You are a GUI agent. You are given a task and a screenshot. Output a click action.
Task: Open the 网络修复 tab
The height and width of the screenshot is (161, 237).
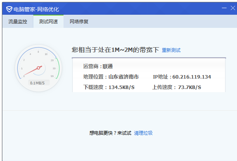point(79,22)
